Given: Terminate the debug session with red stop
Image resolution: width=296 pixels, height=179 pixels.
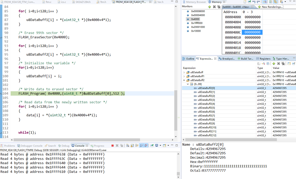Looking at the screenshot, I should [113, 146].
